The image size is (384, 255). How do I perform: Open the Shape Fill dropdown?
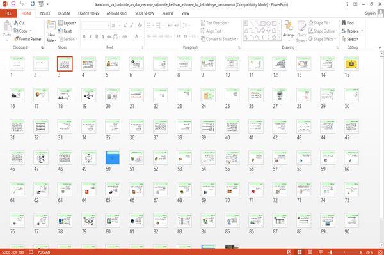click(319, 23)
